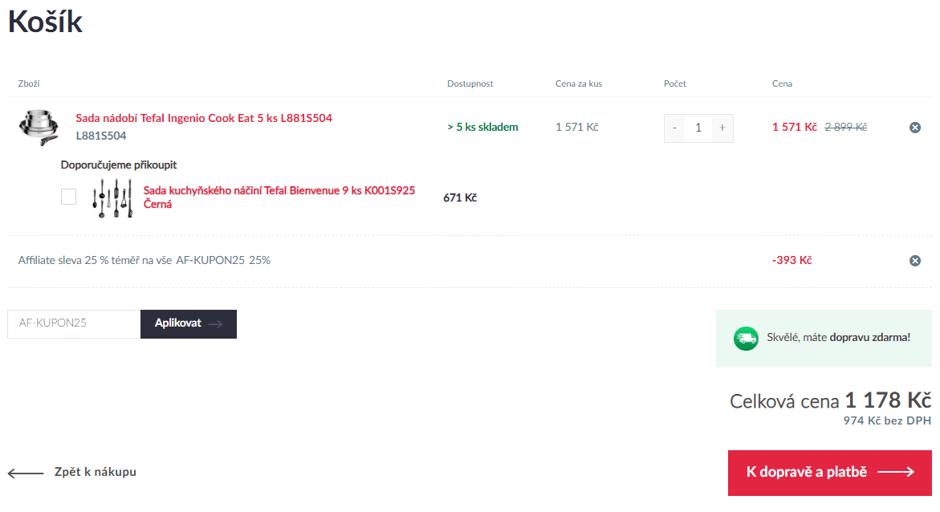Viewport: 940px width, 512px height.
Task: Click the red price 1 571 Kč
Action: pyautogui.click(x=795, y=127)
